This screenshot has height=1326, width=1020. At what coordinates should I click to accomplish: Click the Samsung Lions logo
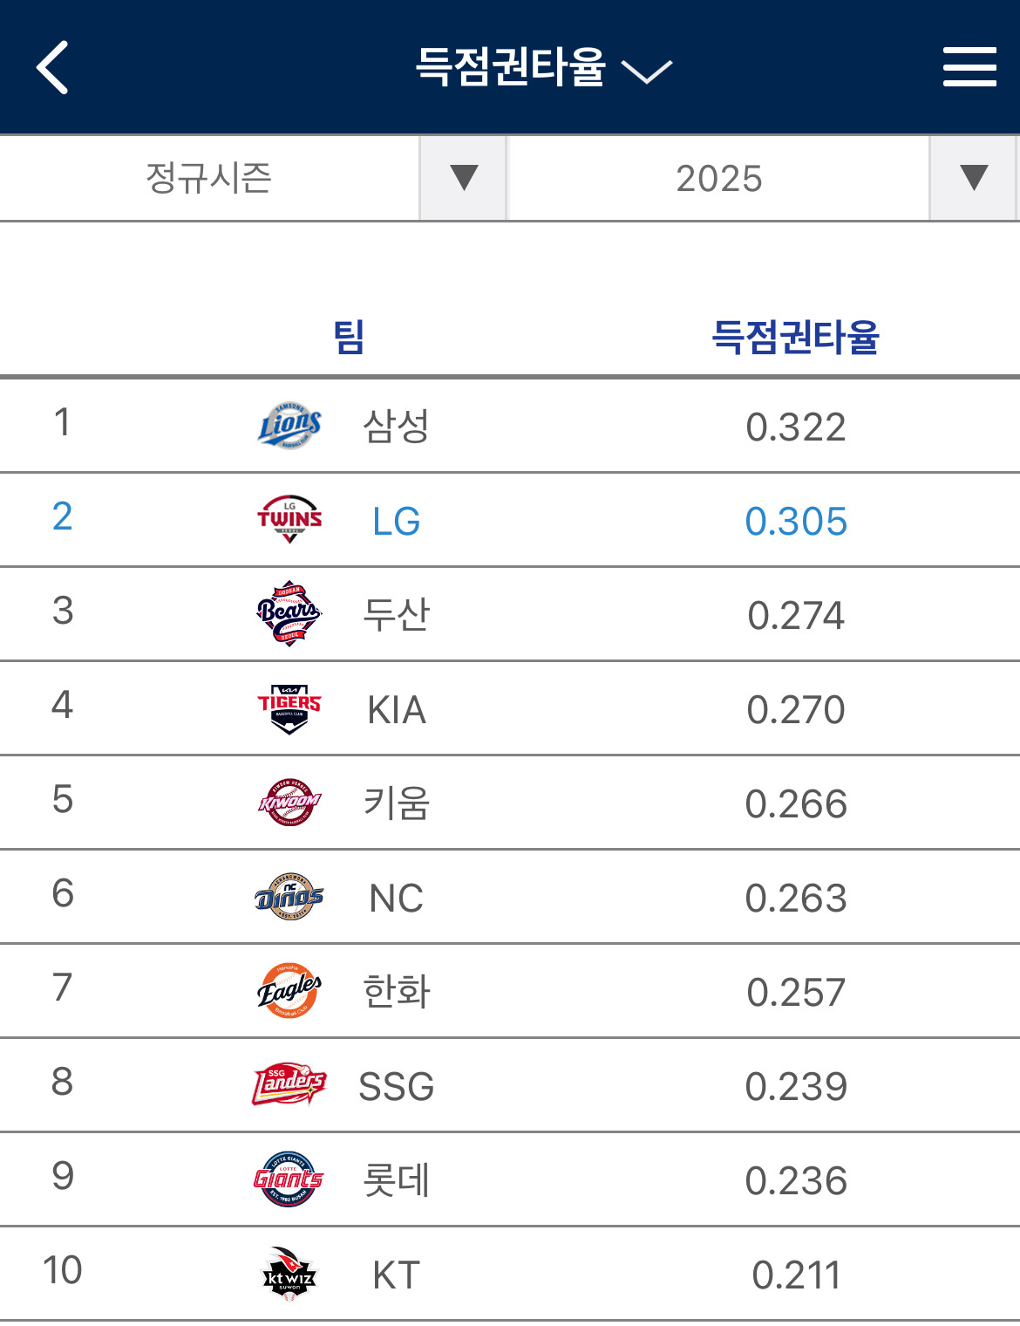(x=289, y=426)
